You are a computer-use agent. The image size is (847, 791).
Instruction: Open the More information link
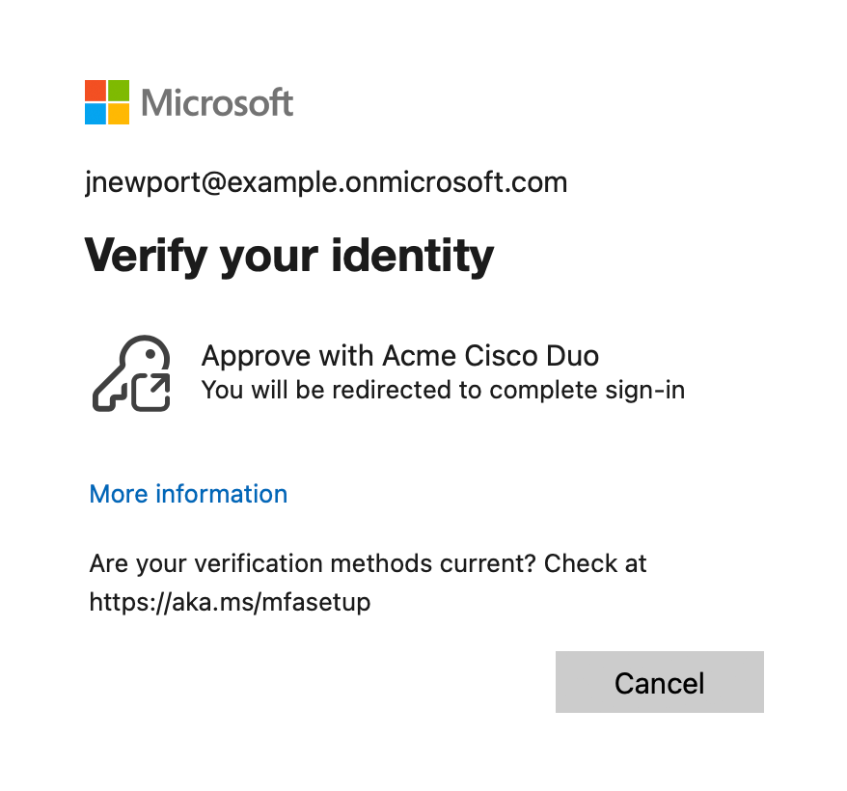coord(187,494)
